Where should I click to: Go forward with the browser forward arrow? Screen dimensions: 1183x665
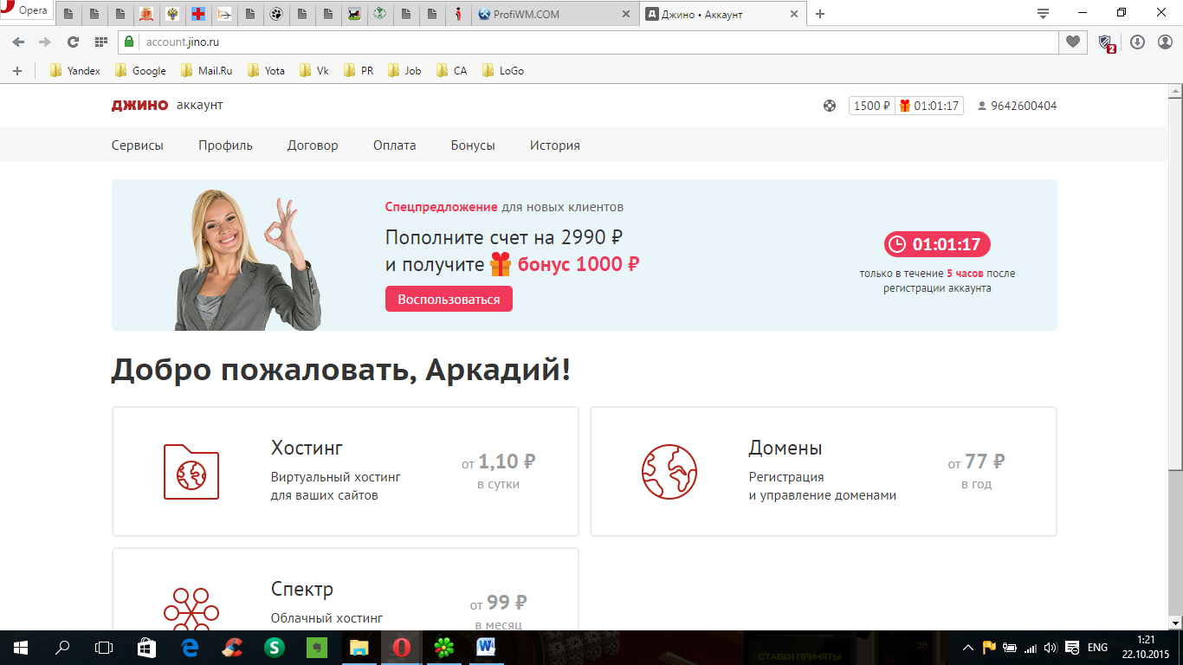click(45, 42)
